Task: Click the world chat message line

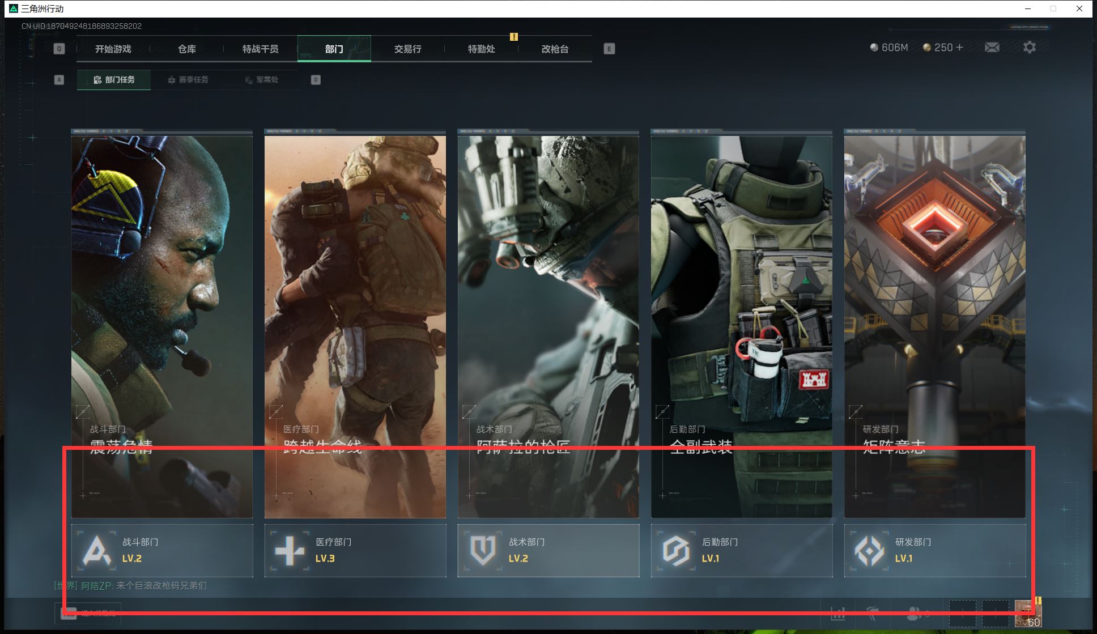Action: pyautogui.click(x=130, y=586)
